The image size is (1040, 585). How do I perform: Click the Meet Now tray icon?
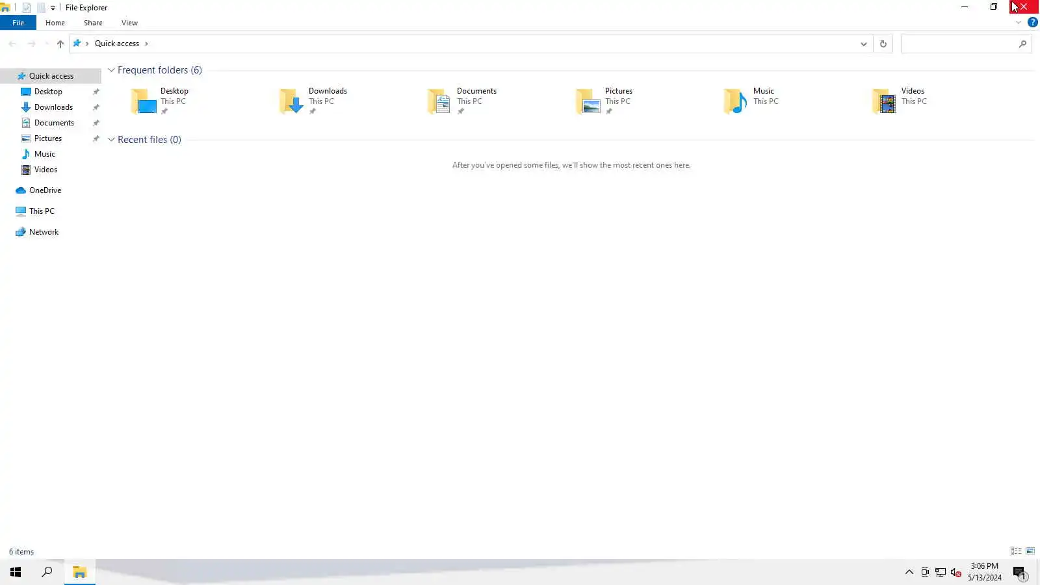click(925, 572)
